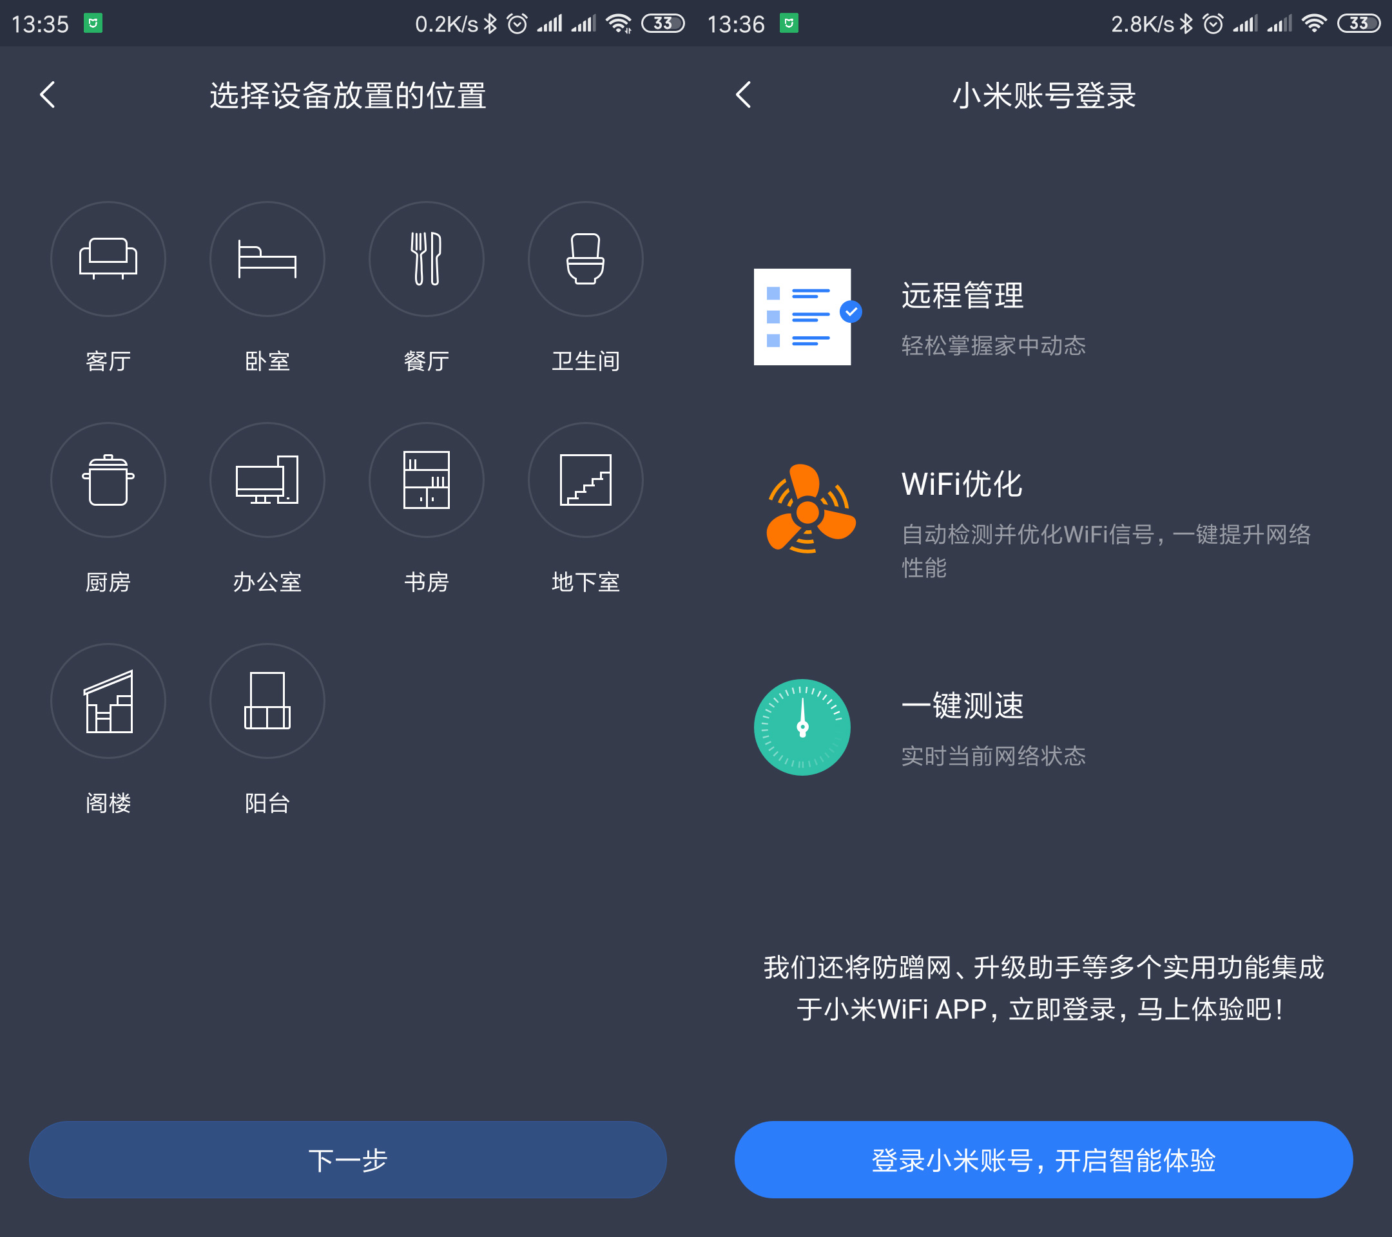Select the living room sofa icon
This screenshot has height=1237, width=1392.
coord(108,259)
